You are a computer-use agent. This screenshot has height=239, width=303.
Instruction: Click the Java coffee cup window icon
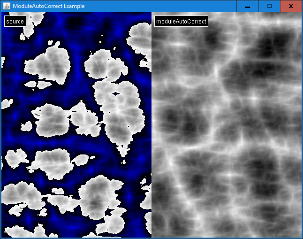(6, 6)
